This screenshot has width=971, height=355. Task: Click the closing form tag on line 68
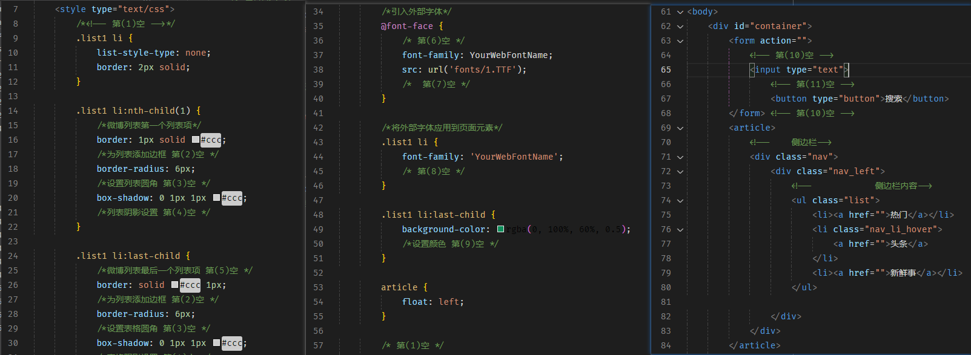(x=747, y=113)
